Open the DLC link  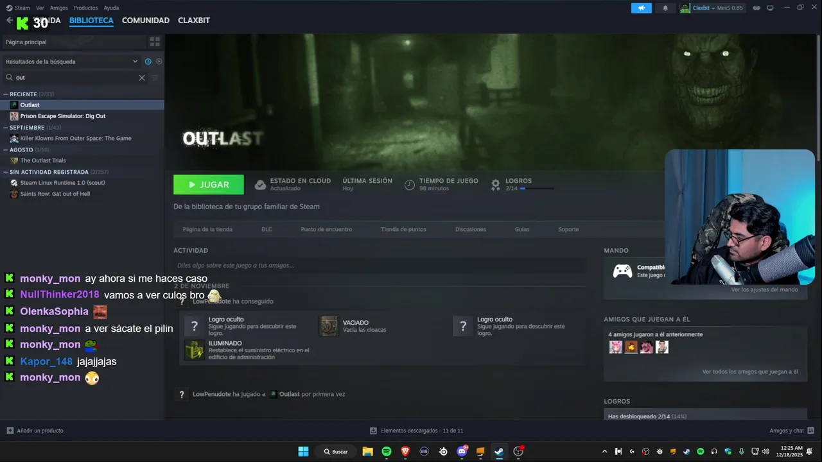tap(267, 229)
